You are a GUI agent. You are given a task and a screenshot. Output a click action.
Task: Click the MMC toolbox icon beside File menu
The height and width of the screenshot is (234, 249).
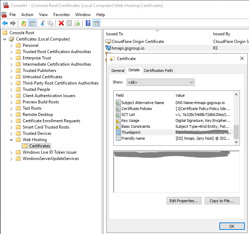point(4,15)
